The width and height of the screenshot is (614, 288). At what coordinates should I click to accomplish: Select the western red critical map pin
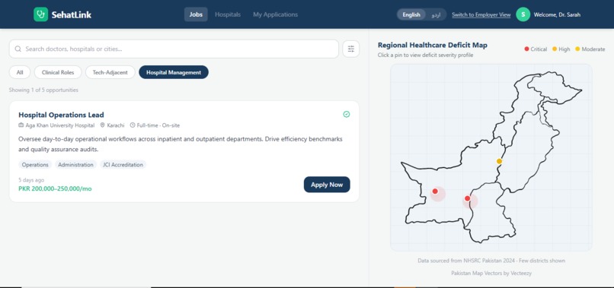point(435,191)
